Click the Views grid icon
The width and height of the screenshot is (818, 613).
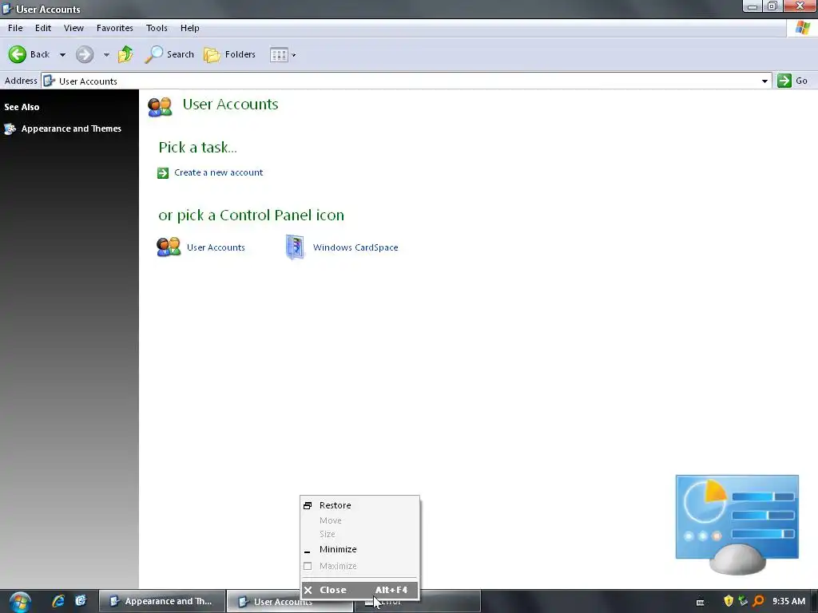coord(279,55)
